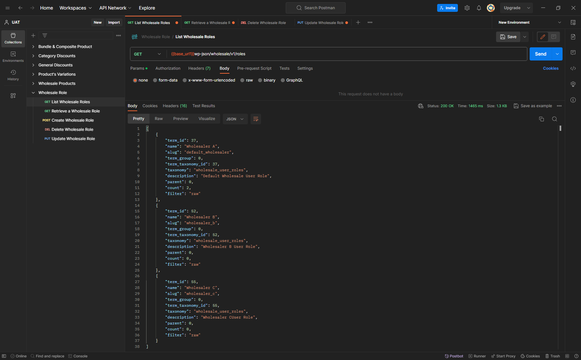This screenshot has height=360, width=581.
Task: Open the GET method dropdown
Action: click(x=148, y=54)
